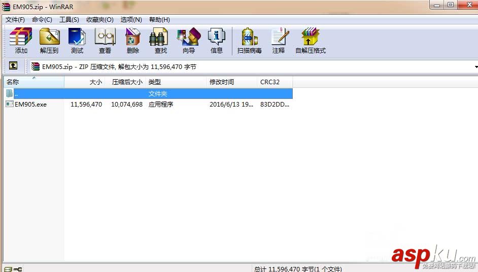Expand the address bar dropdown arrow
This screenshot has width=478, height=272.
click(x=476, y=67)
